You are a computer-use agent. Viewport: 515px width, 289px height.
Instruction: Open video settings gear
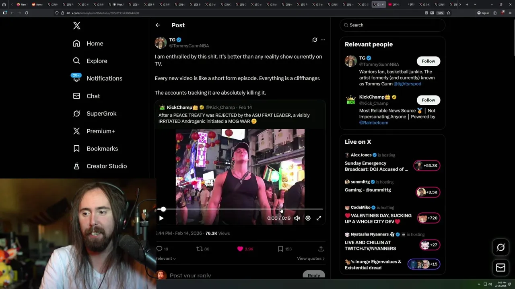coord(308,218)
